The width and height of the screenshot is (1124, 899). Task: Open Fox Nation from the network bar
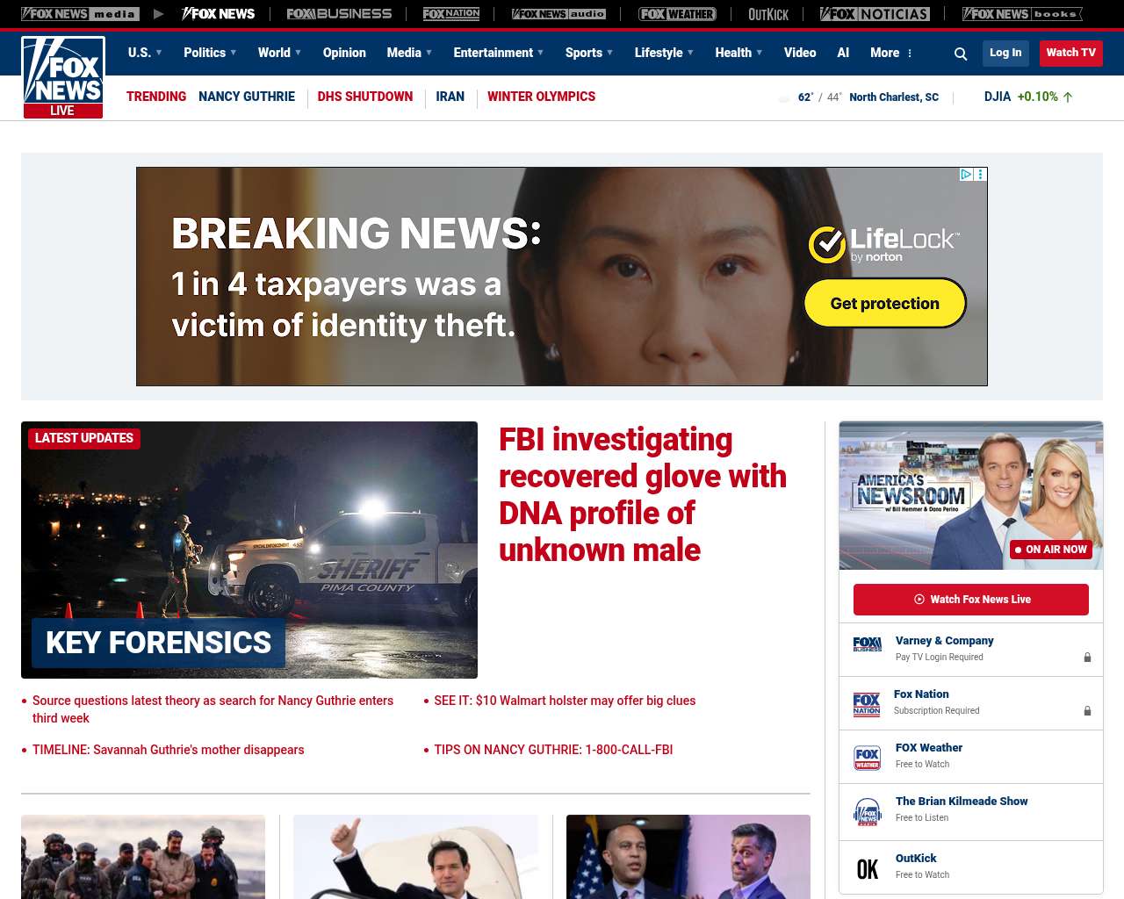click(451, 14)
